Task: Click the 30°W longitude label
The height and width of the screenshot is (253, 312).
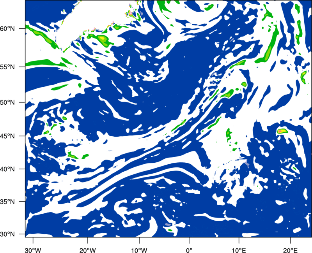Action: [33, 250]
